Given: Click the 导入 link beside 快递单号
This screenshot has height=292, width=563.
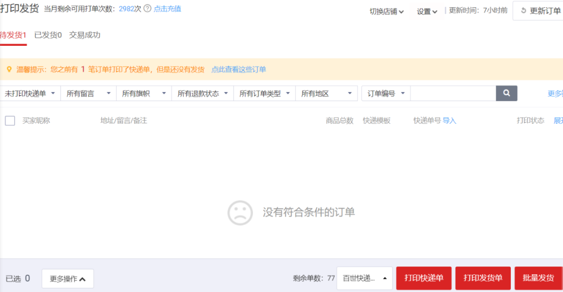Looking at the screenshot, I should (449, 121).
